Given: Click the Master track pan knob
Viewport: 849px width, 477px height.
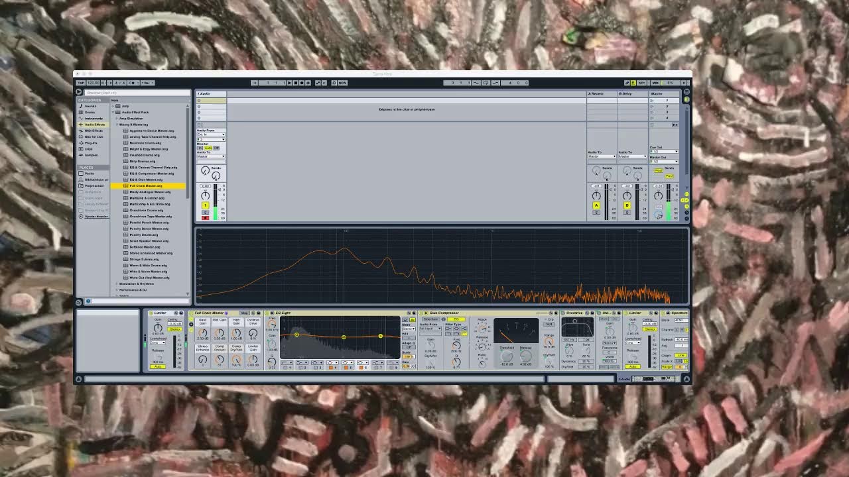Looking at the screenshot, I should click(658, 195).
